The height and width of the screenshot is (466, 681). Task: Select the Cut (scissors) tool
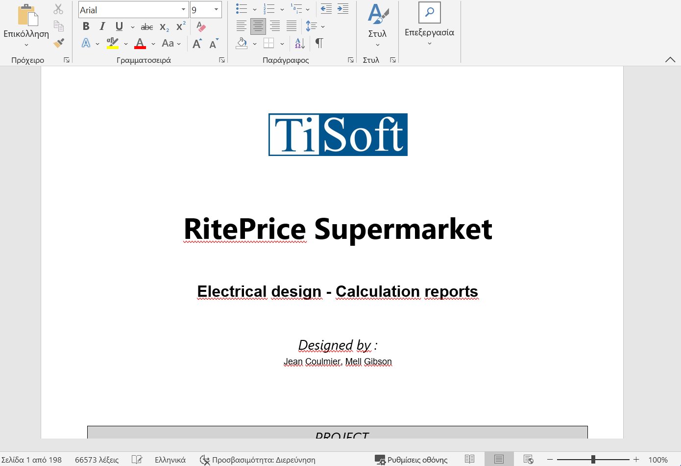[x=58, y=9]
